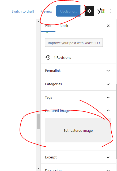Click Improve your post with Yoast SEO
117x171 pixels.
(x=74, y=43)
